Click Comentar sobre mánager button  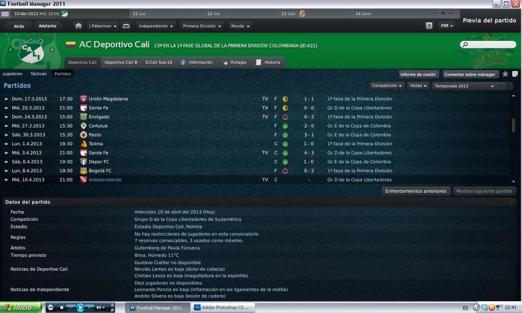(469, 74)
